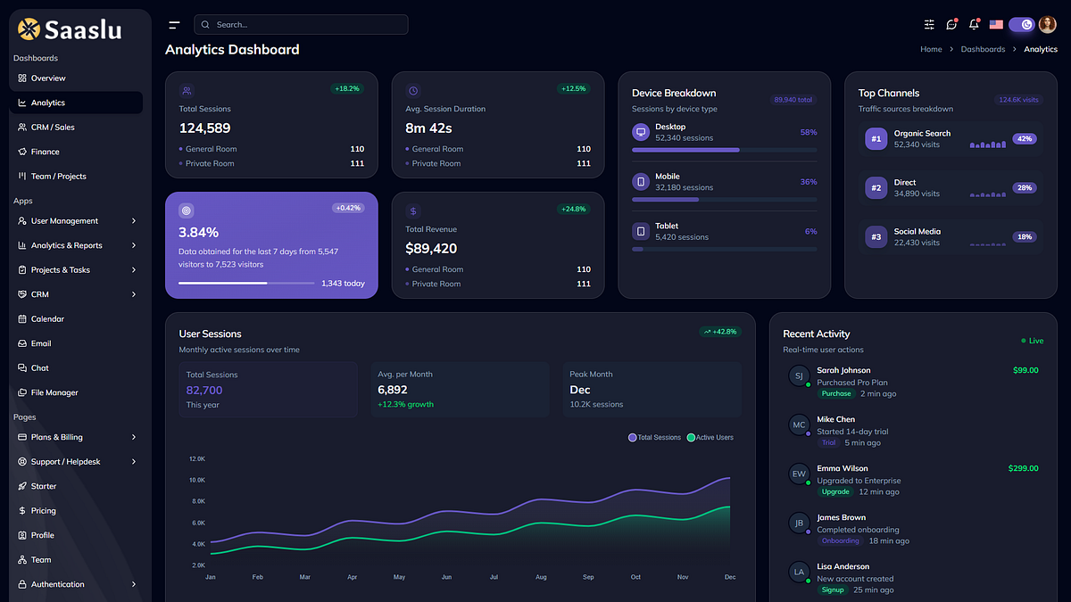Click the Profile icon in sidebar
The width and height of the screenshot is (1071, 602).
click(22, 535)
